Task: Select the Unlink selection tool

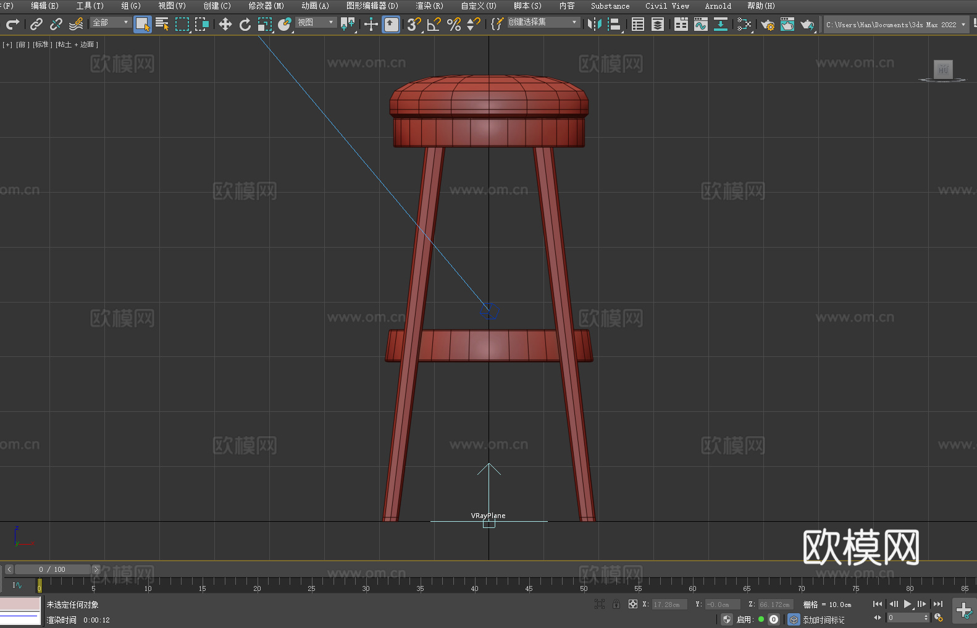Action: pos(56,24)
